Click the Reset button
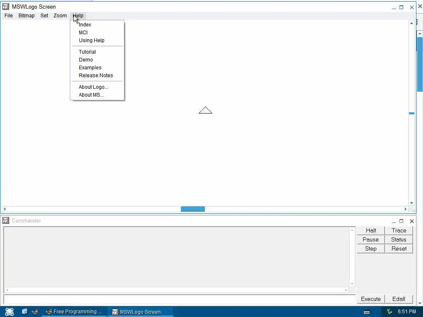Screen dimensions: 423x317 399,249
